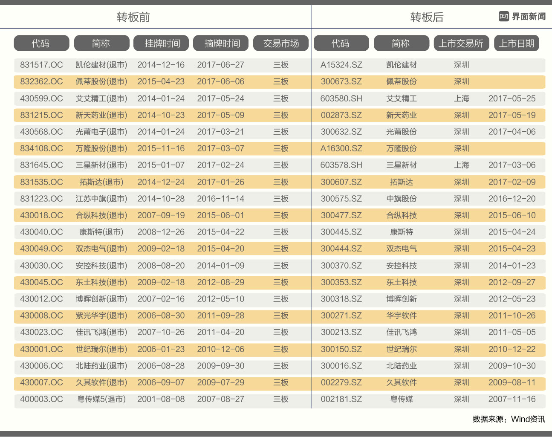Click code 603580.SH
This screenshot has height=437, width=552.
(341, 98)
